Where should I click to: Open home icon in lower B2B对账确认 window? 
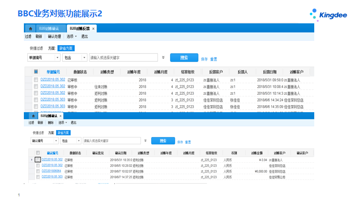(33, 116)
